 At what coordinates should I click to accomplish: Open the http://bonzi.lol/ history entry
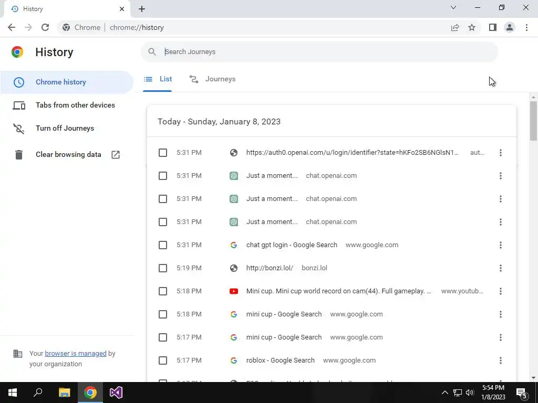(x=270, y=268)
